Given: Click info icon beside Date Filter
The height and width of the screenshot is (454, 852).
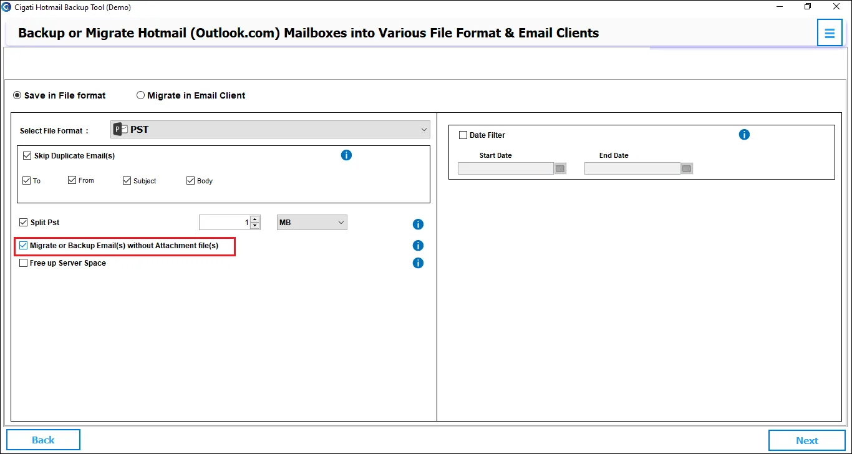Looking at the screenshot, I should pos(744,135).
